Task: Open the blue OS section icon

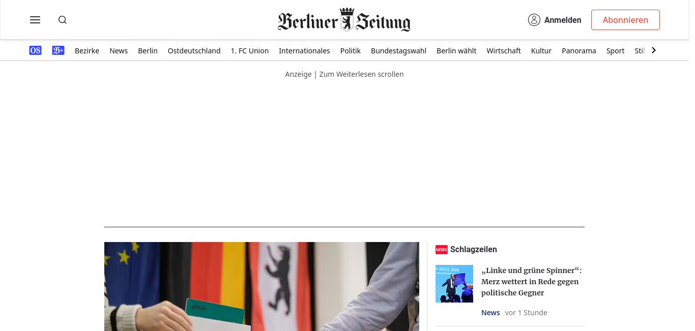Action: pyautogui.click(x=35, y=50)
